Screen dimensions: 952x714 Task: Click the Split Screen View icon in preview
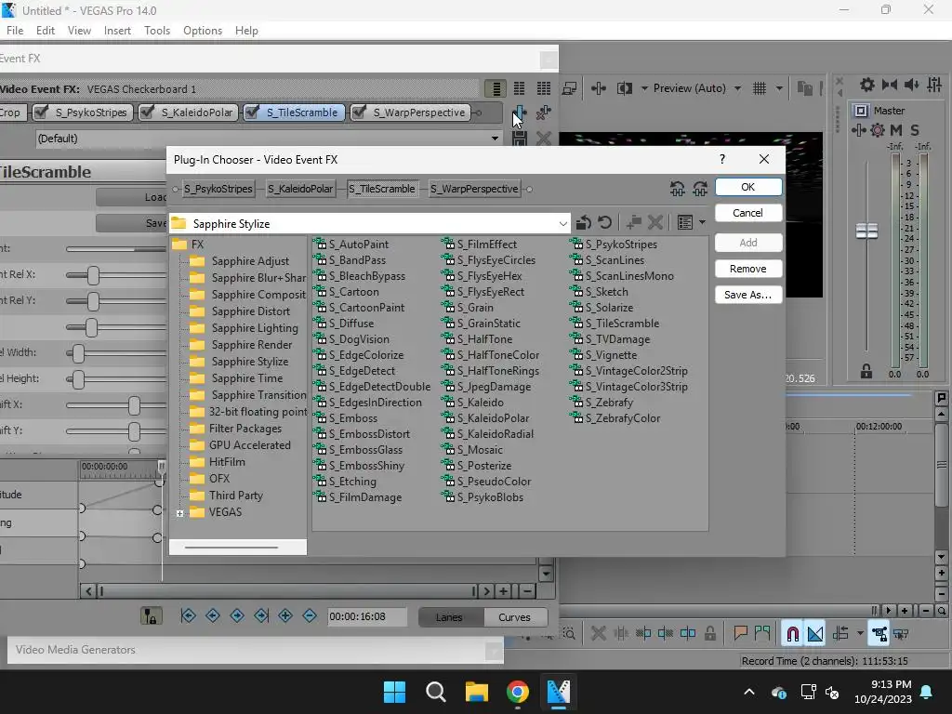[x=625, y=88]
